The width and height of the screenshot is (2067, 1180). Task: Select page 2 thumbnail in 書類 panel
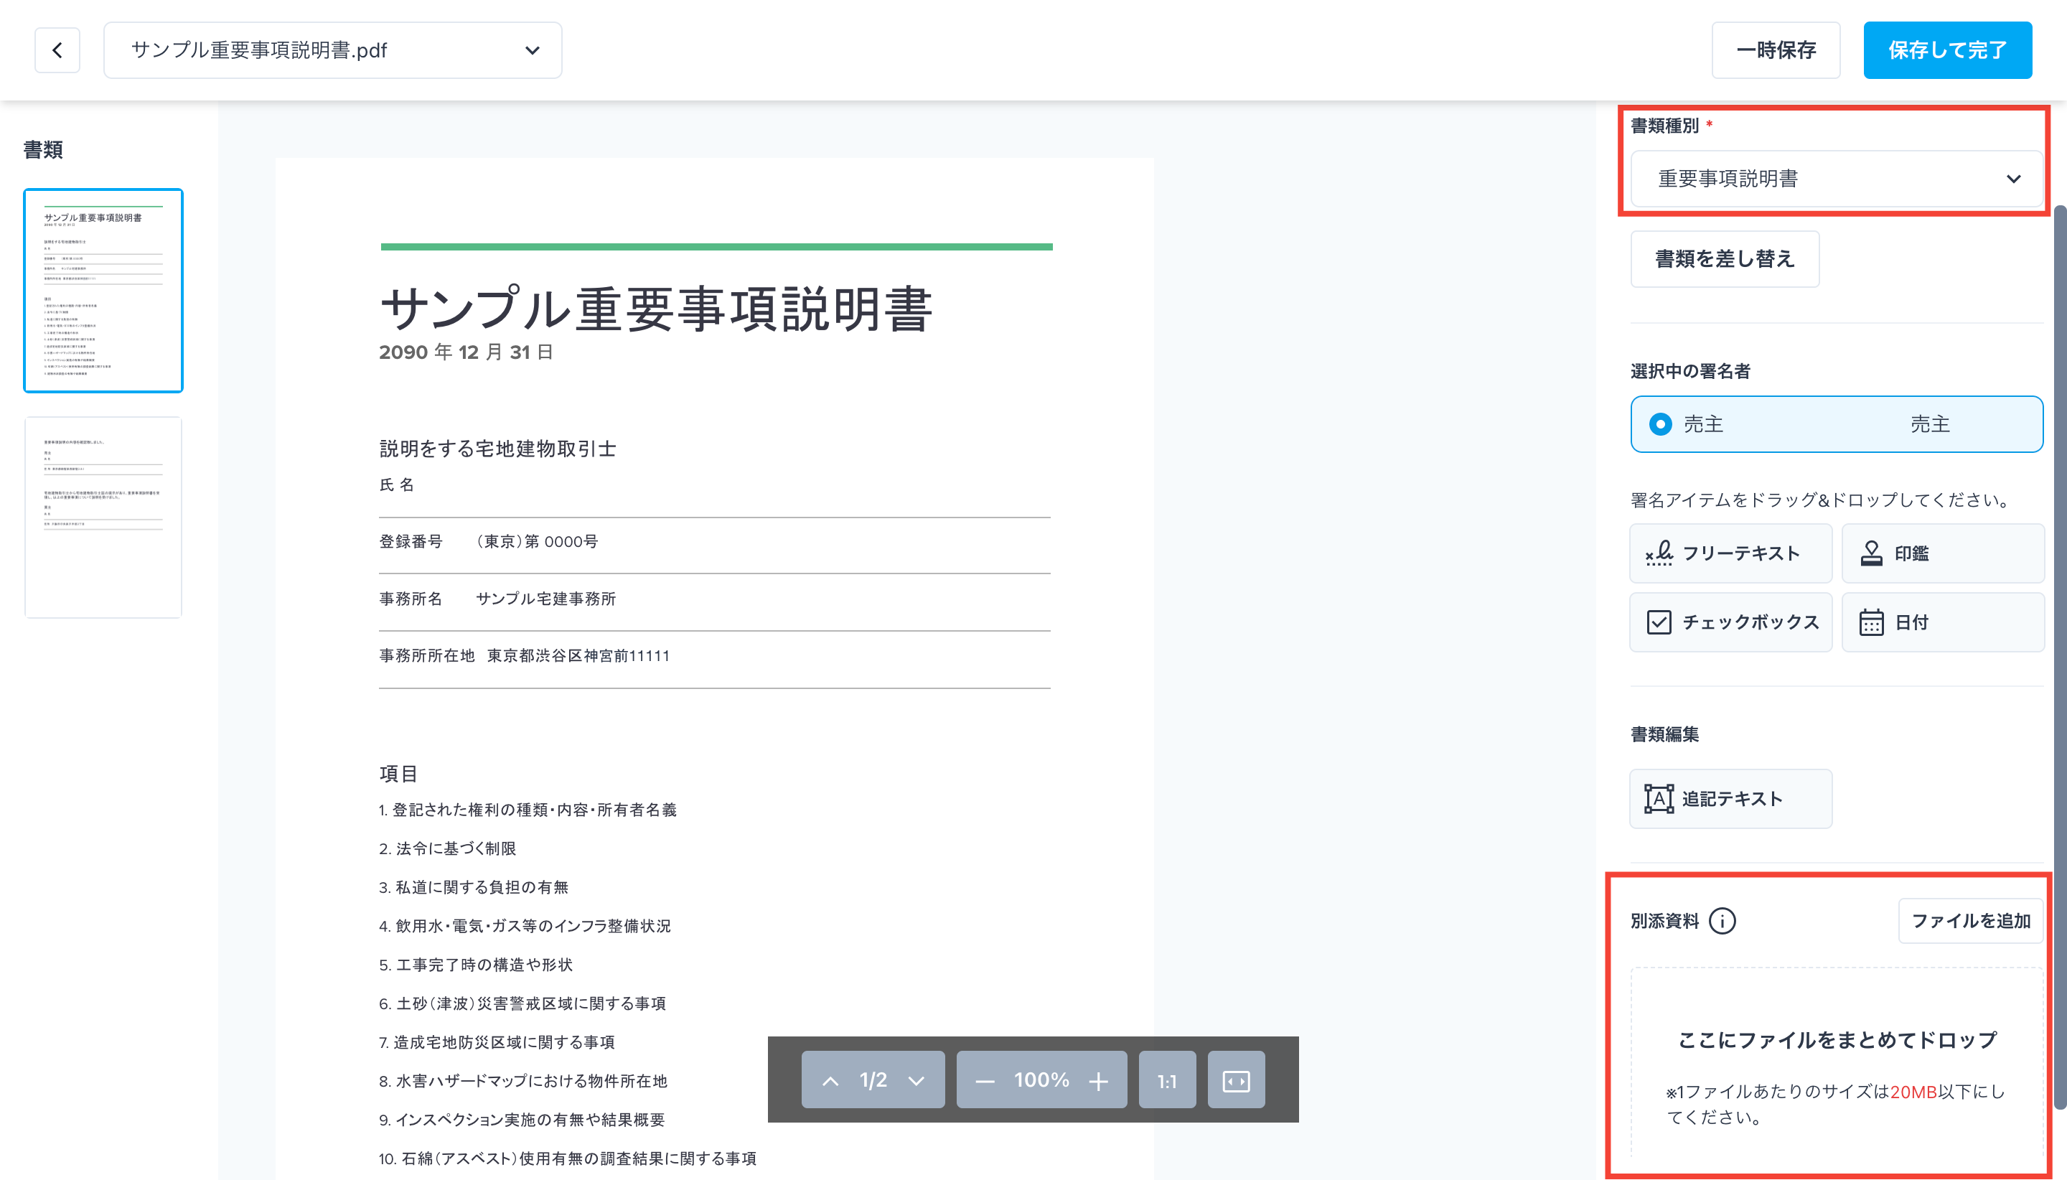tap(103, 517)
